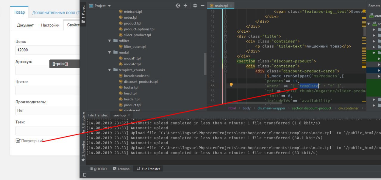
Task: Click the locate/scroll-from-source target icon in Project panel
Action: coord(178,6)
